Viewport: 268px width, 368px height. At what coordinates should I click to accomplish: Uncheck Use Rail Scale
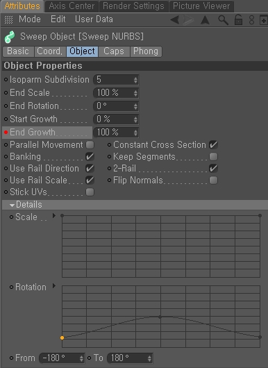click(90, 181)
